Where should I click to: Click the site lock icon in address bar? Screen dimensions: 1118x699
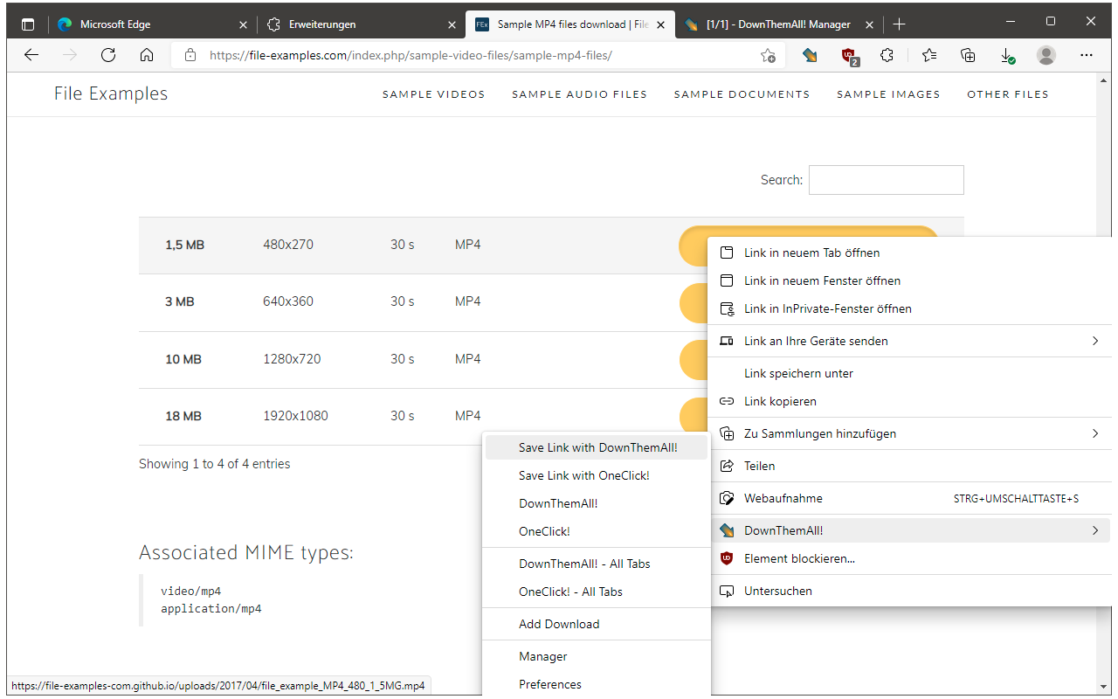[190, 55]
